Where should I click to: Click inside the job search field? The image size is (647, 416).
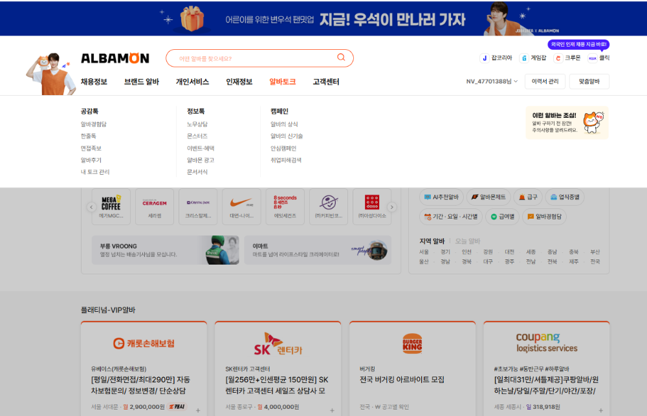[x=259, y=57]
